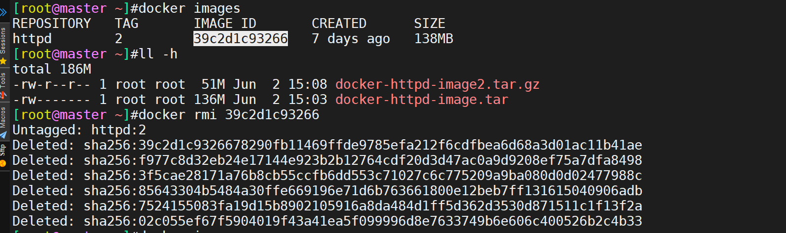This screenshot has width=786, height=233.
Task: Click the httpd repository name
Action: pos(32,39)
